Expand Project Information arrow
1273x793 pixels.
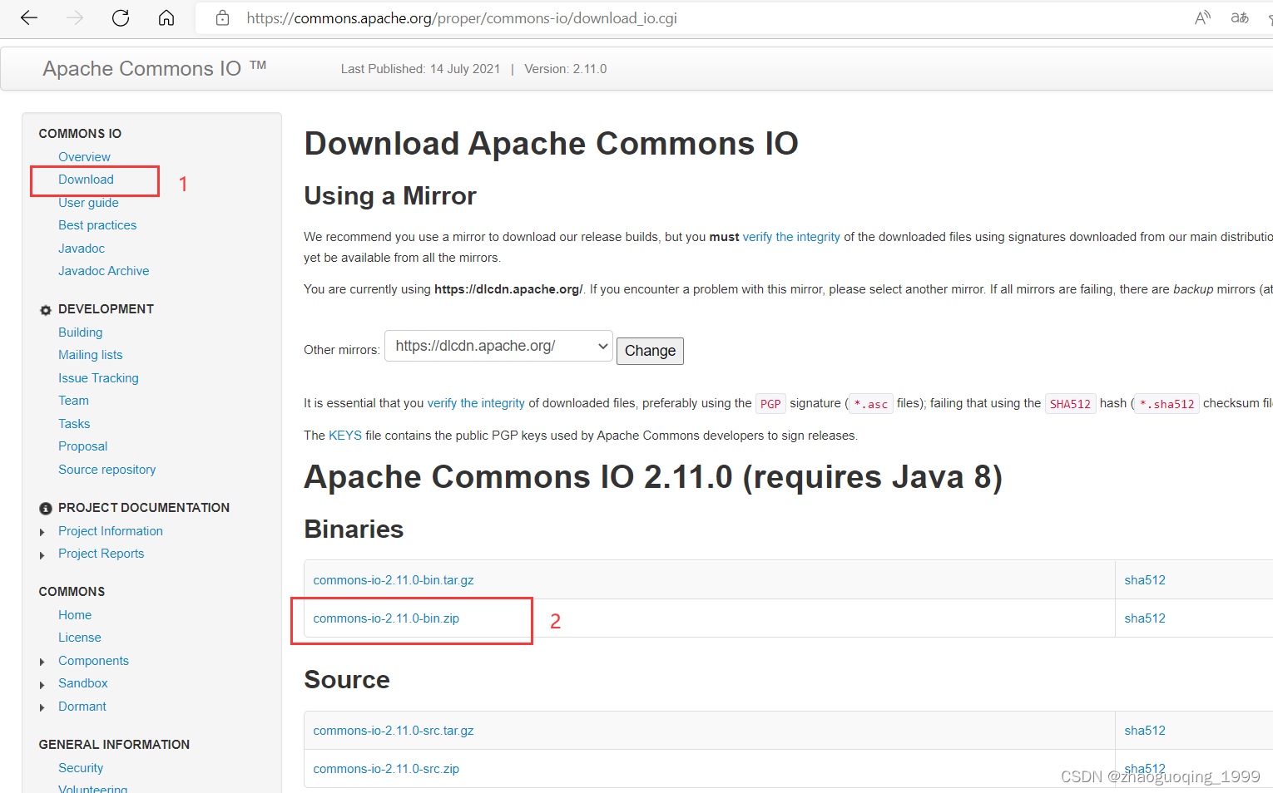click(x=42, y=532)
